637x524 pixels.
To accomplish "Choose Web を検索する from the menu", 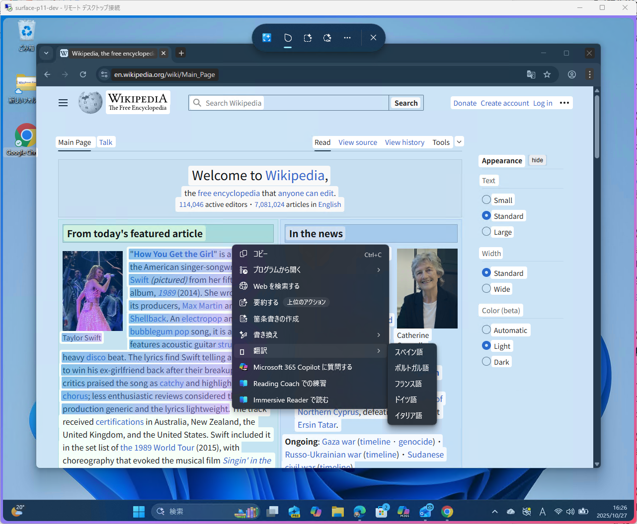I will point(311,286).
